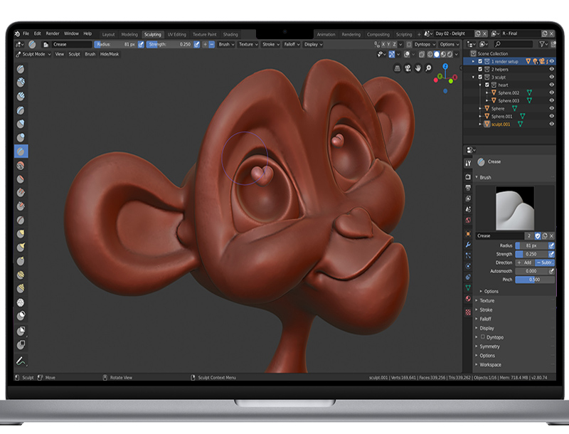Select the Smooth brush tool
This screenshot has height=434, width=569.
pyautogui.click(x=21, y=165)
